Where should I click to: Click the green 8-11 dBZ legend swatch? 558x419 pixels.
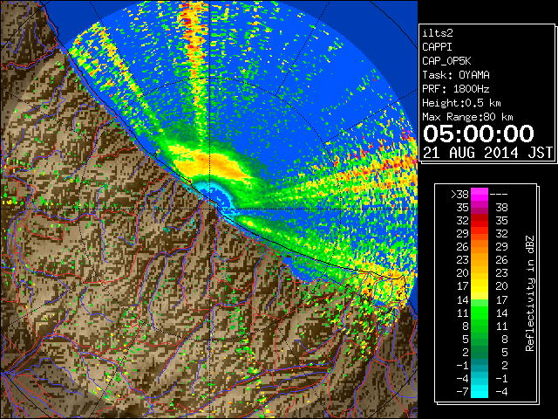[480, 326]
